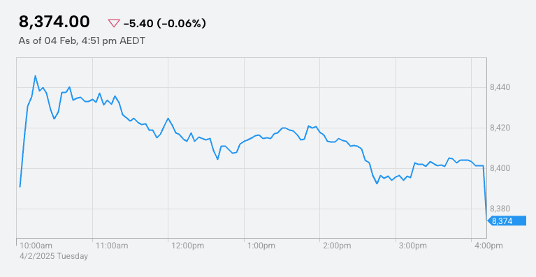Select the 12:00pm time axis label
Viewport: 536px width, 277px height.
188,246
